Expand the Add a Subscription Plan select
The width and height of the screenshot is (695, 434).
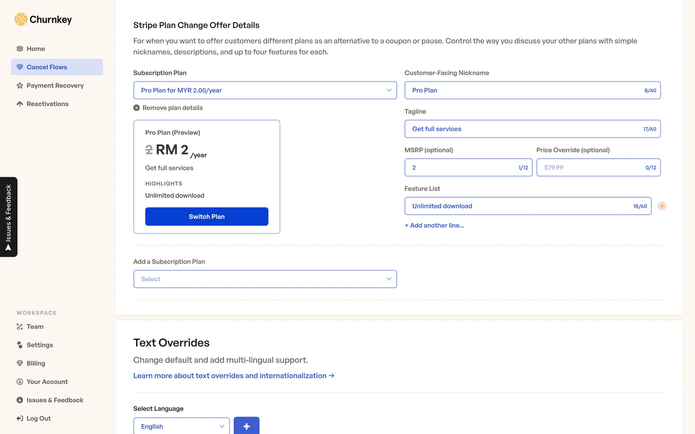265,279
